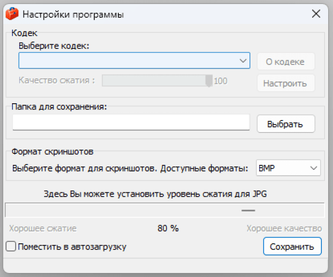Click the «Выберите кодек:» label
The image size is (333, 277).
pos(54,46)
